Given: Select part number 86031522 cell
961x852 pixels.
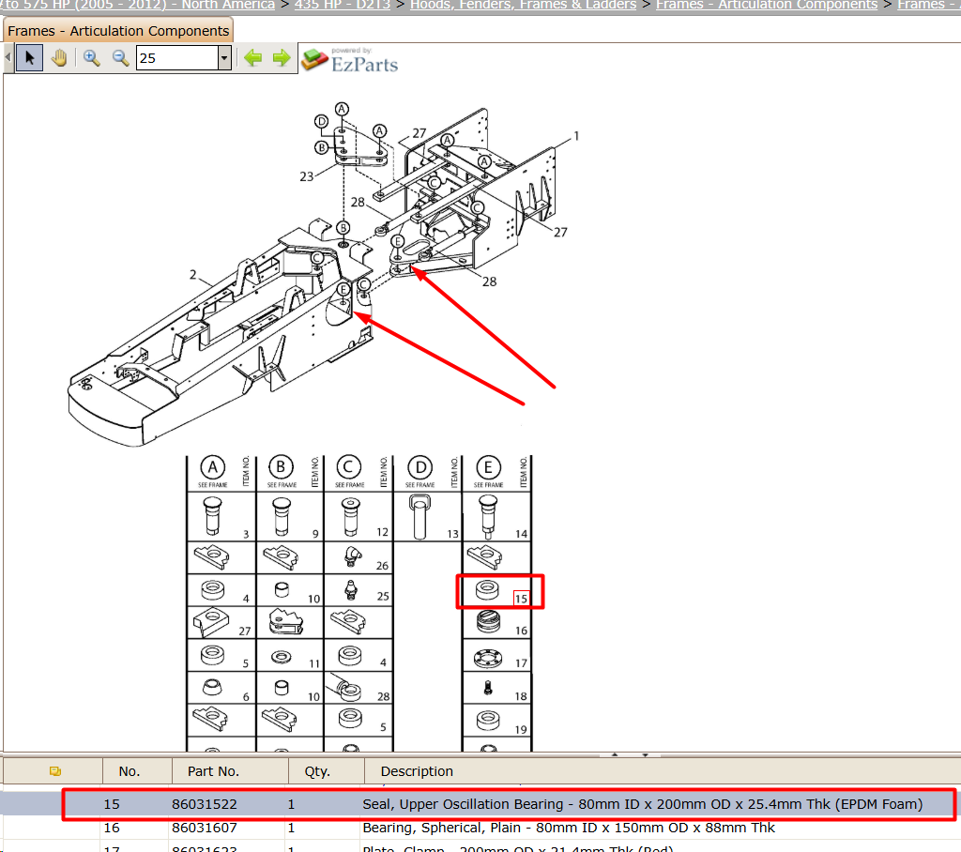Looking at the screenshot, I should (204, 804).
